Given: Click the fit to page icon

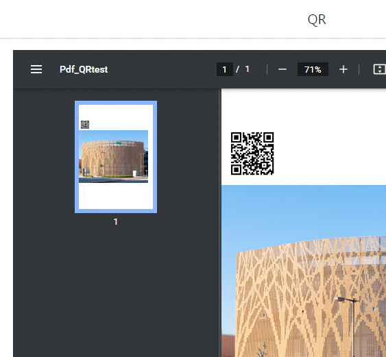Looking at the screenshot, I should (x=379, y=69).
